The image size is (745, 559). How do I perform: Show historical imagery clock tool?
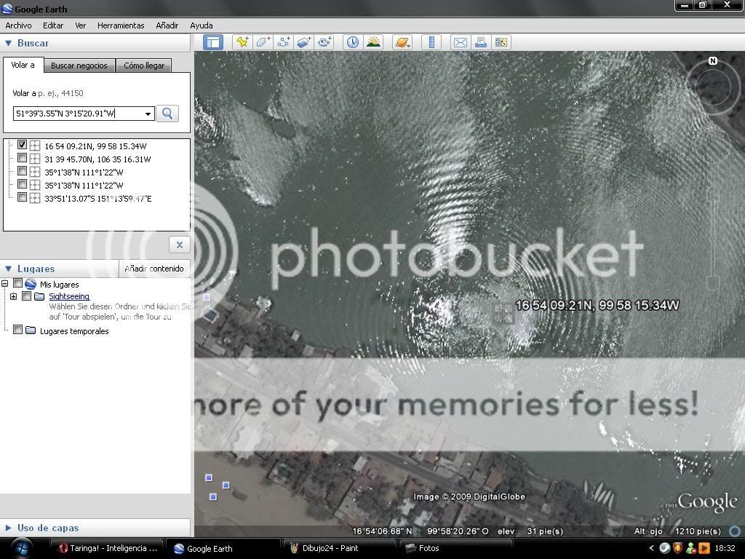point(353,42)
